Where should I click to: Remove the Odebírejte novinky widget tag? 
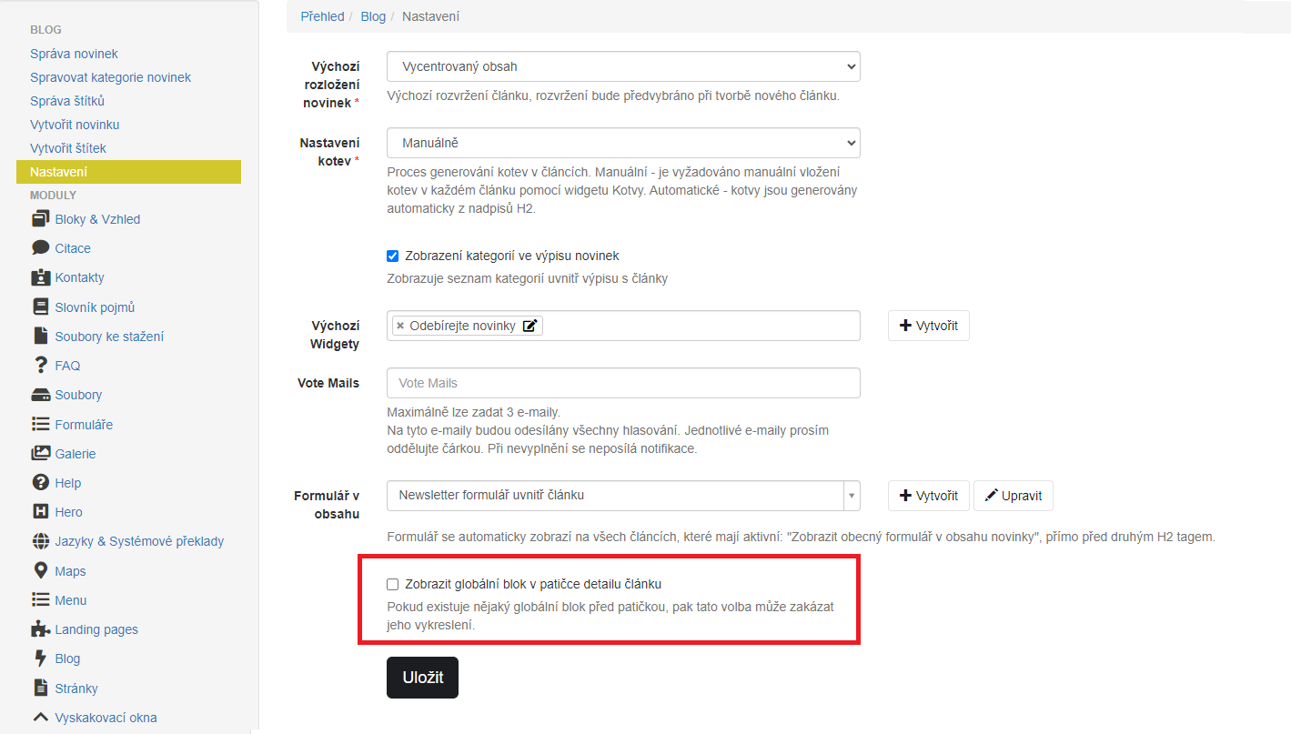click(x=400, y=326)
